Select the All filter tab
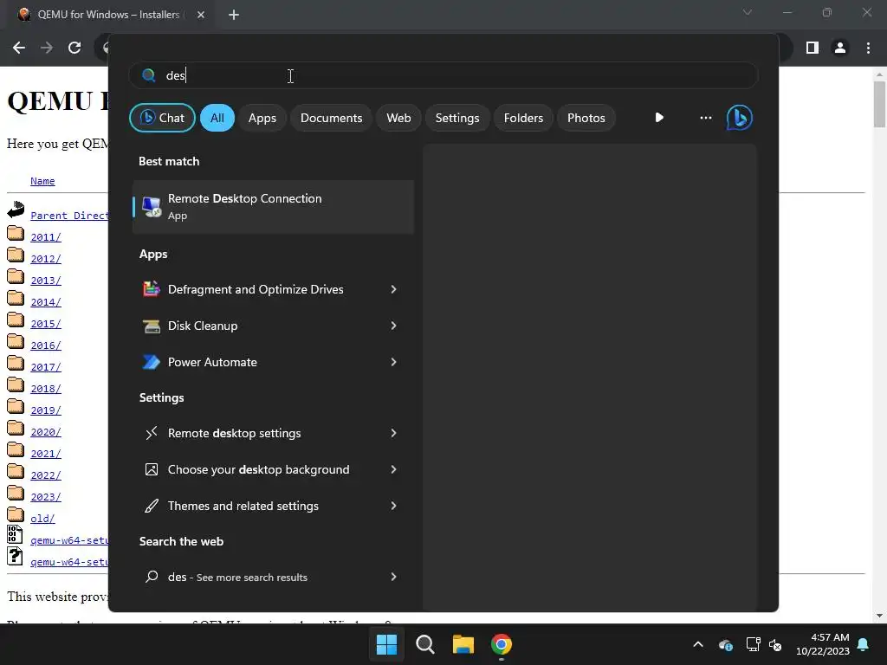 pos(217,118)
